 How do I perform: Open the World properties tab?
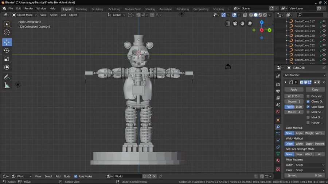pos(278,112)
